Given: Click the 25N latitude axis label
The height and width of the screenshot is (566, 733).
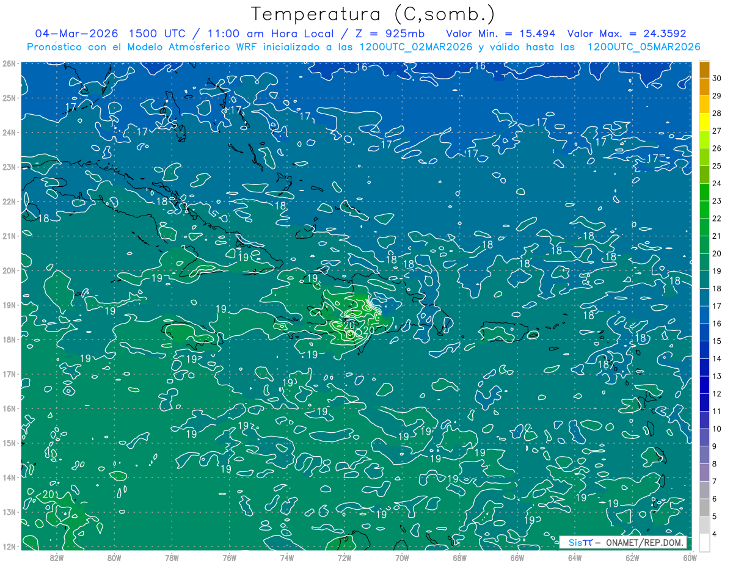Looking at the screenshot, I should (9, 98).
